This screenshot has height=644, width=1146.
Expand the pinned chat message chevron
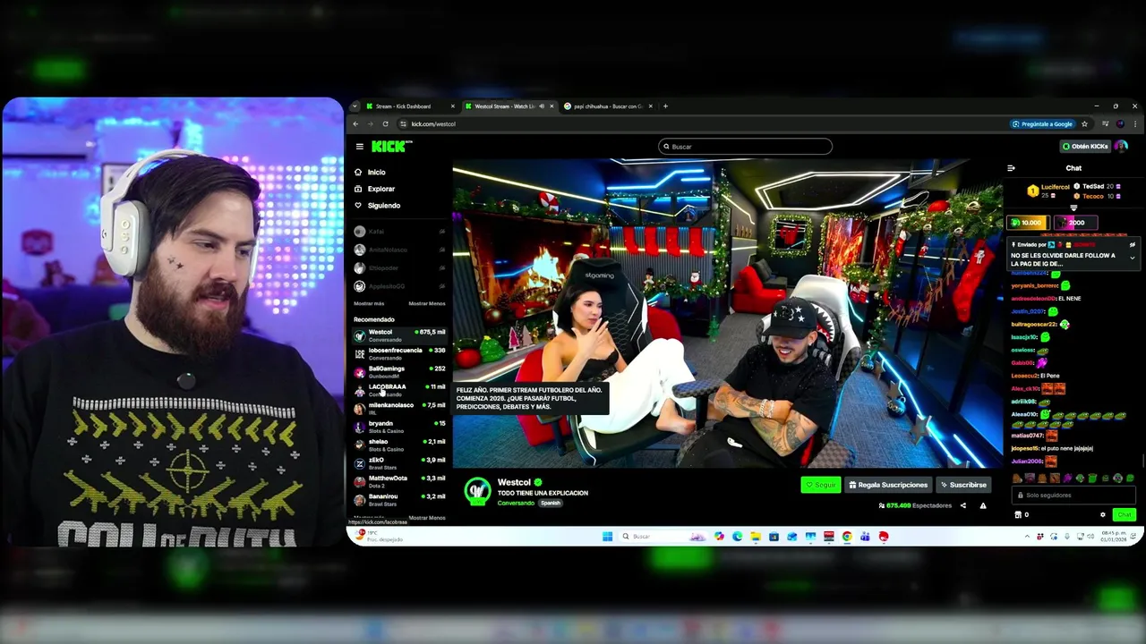pyautogui.click(x=1133, y=258)
